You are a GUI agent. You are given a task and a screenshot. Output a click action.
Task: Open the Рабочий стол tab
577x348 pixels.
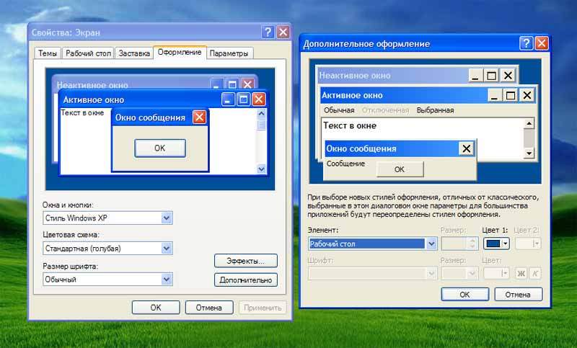click(x=88, y=53)
